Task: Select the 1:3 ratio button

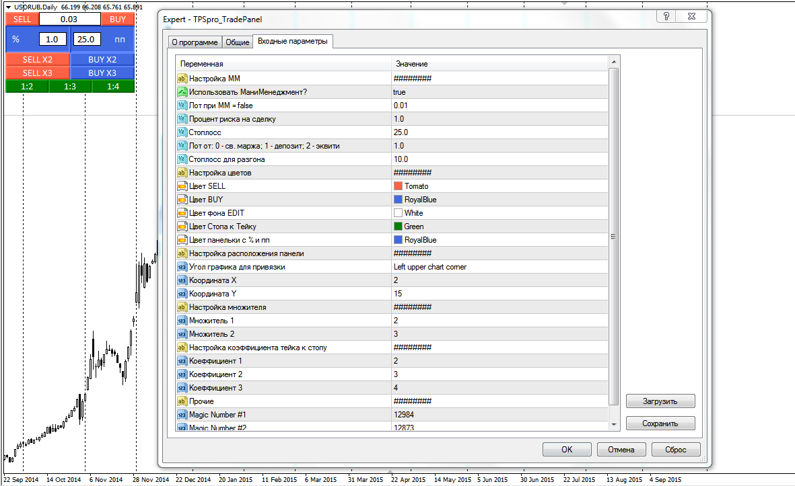Action: coord(70,87)
